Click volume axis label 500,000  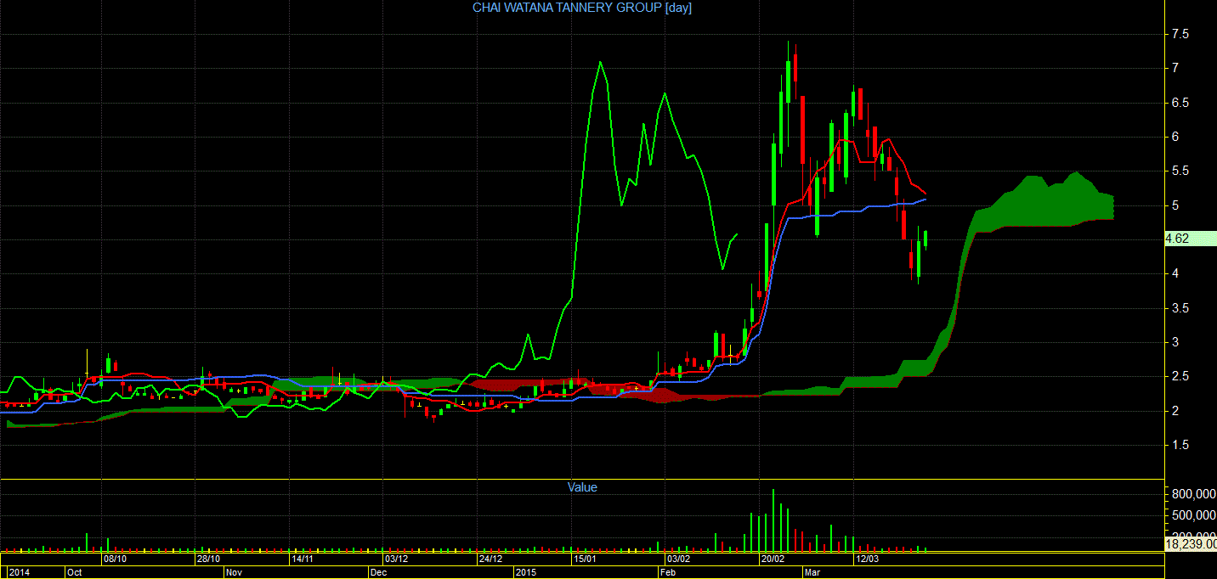[1192, 515]
